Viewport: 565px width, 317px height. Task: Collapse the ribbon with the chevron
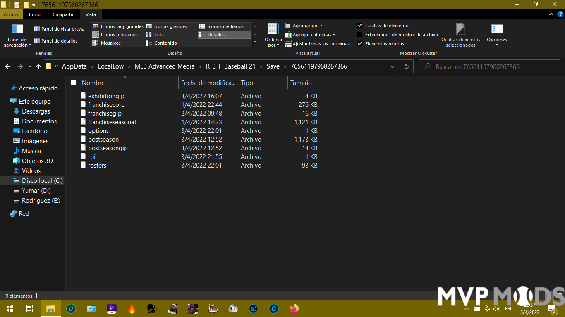point(551,14)
